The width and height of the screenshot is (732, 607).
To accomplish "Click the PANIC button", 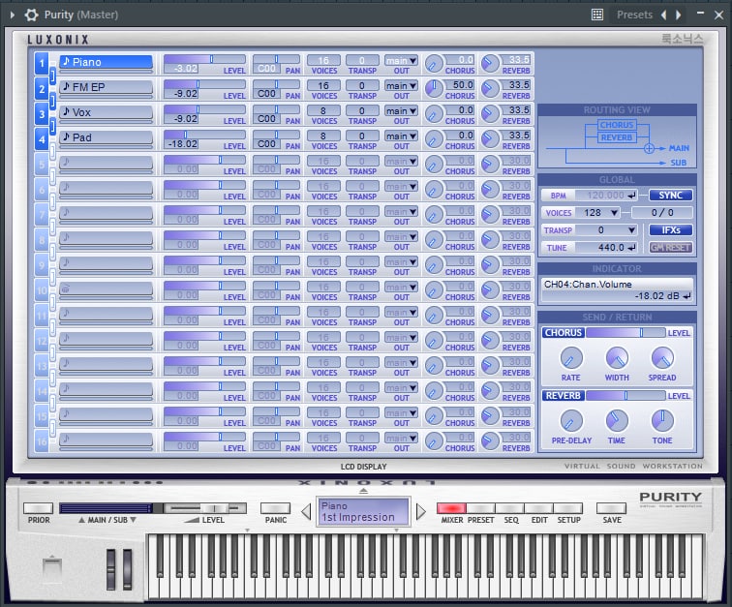I will (275, 508).
